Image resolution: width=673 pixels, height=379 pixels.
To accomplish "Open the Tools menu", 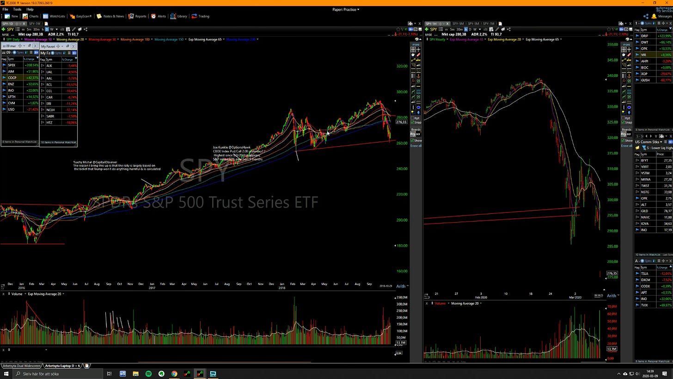I will click(17, 9).
